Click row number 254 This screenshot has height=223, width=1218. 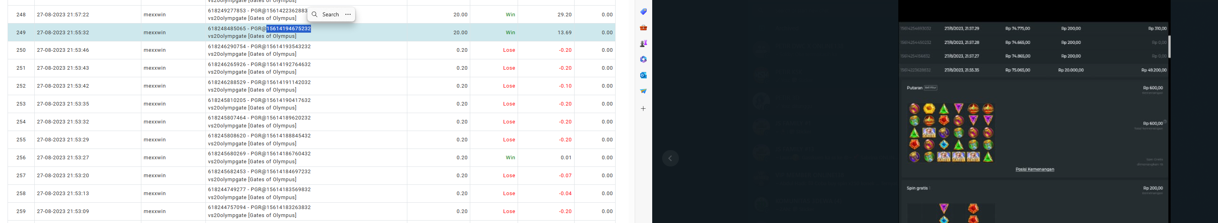21,122
